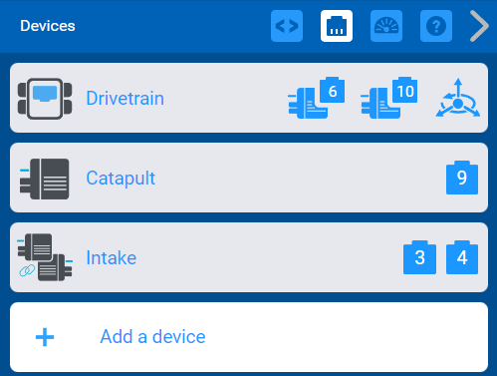Screen dimensions: 497x376
Task: Select Intake port 4 badge
Action: tap(462, 257)
